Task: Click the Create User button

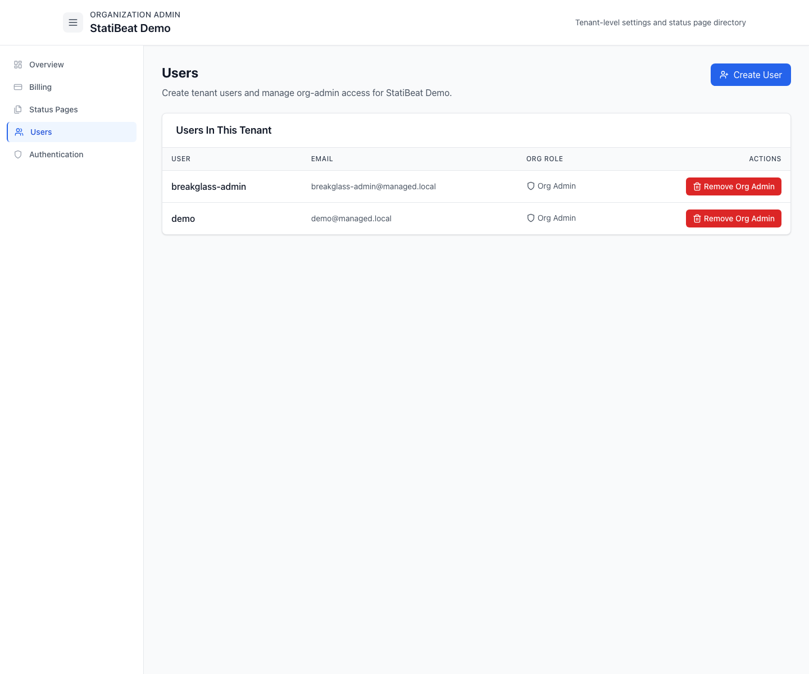Action: click(751, 74)
